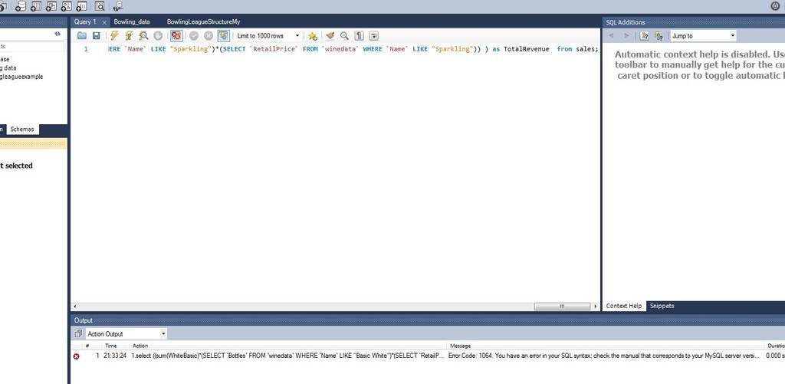
Task: Click the editor scroll-right arrow
Action: pyautogui.click(x=595, y=307)
